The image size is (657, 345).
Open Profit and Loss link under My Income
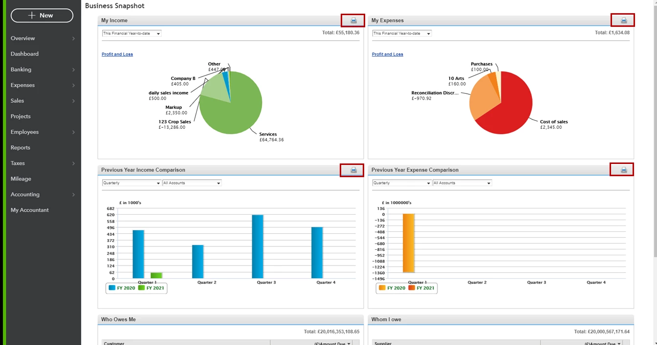[117, 54]
